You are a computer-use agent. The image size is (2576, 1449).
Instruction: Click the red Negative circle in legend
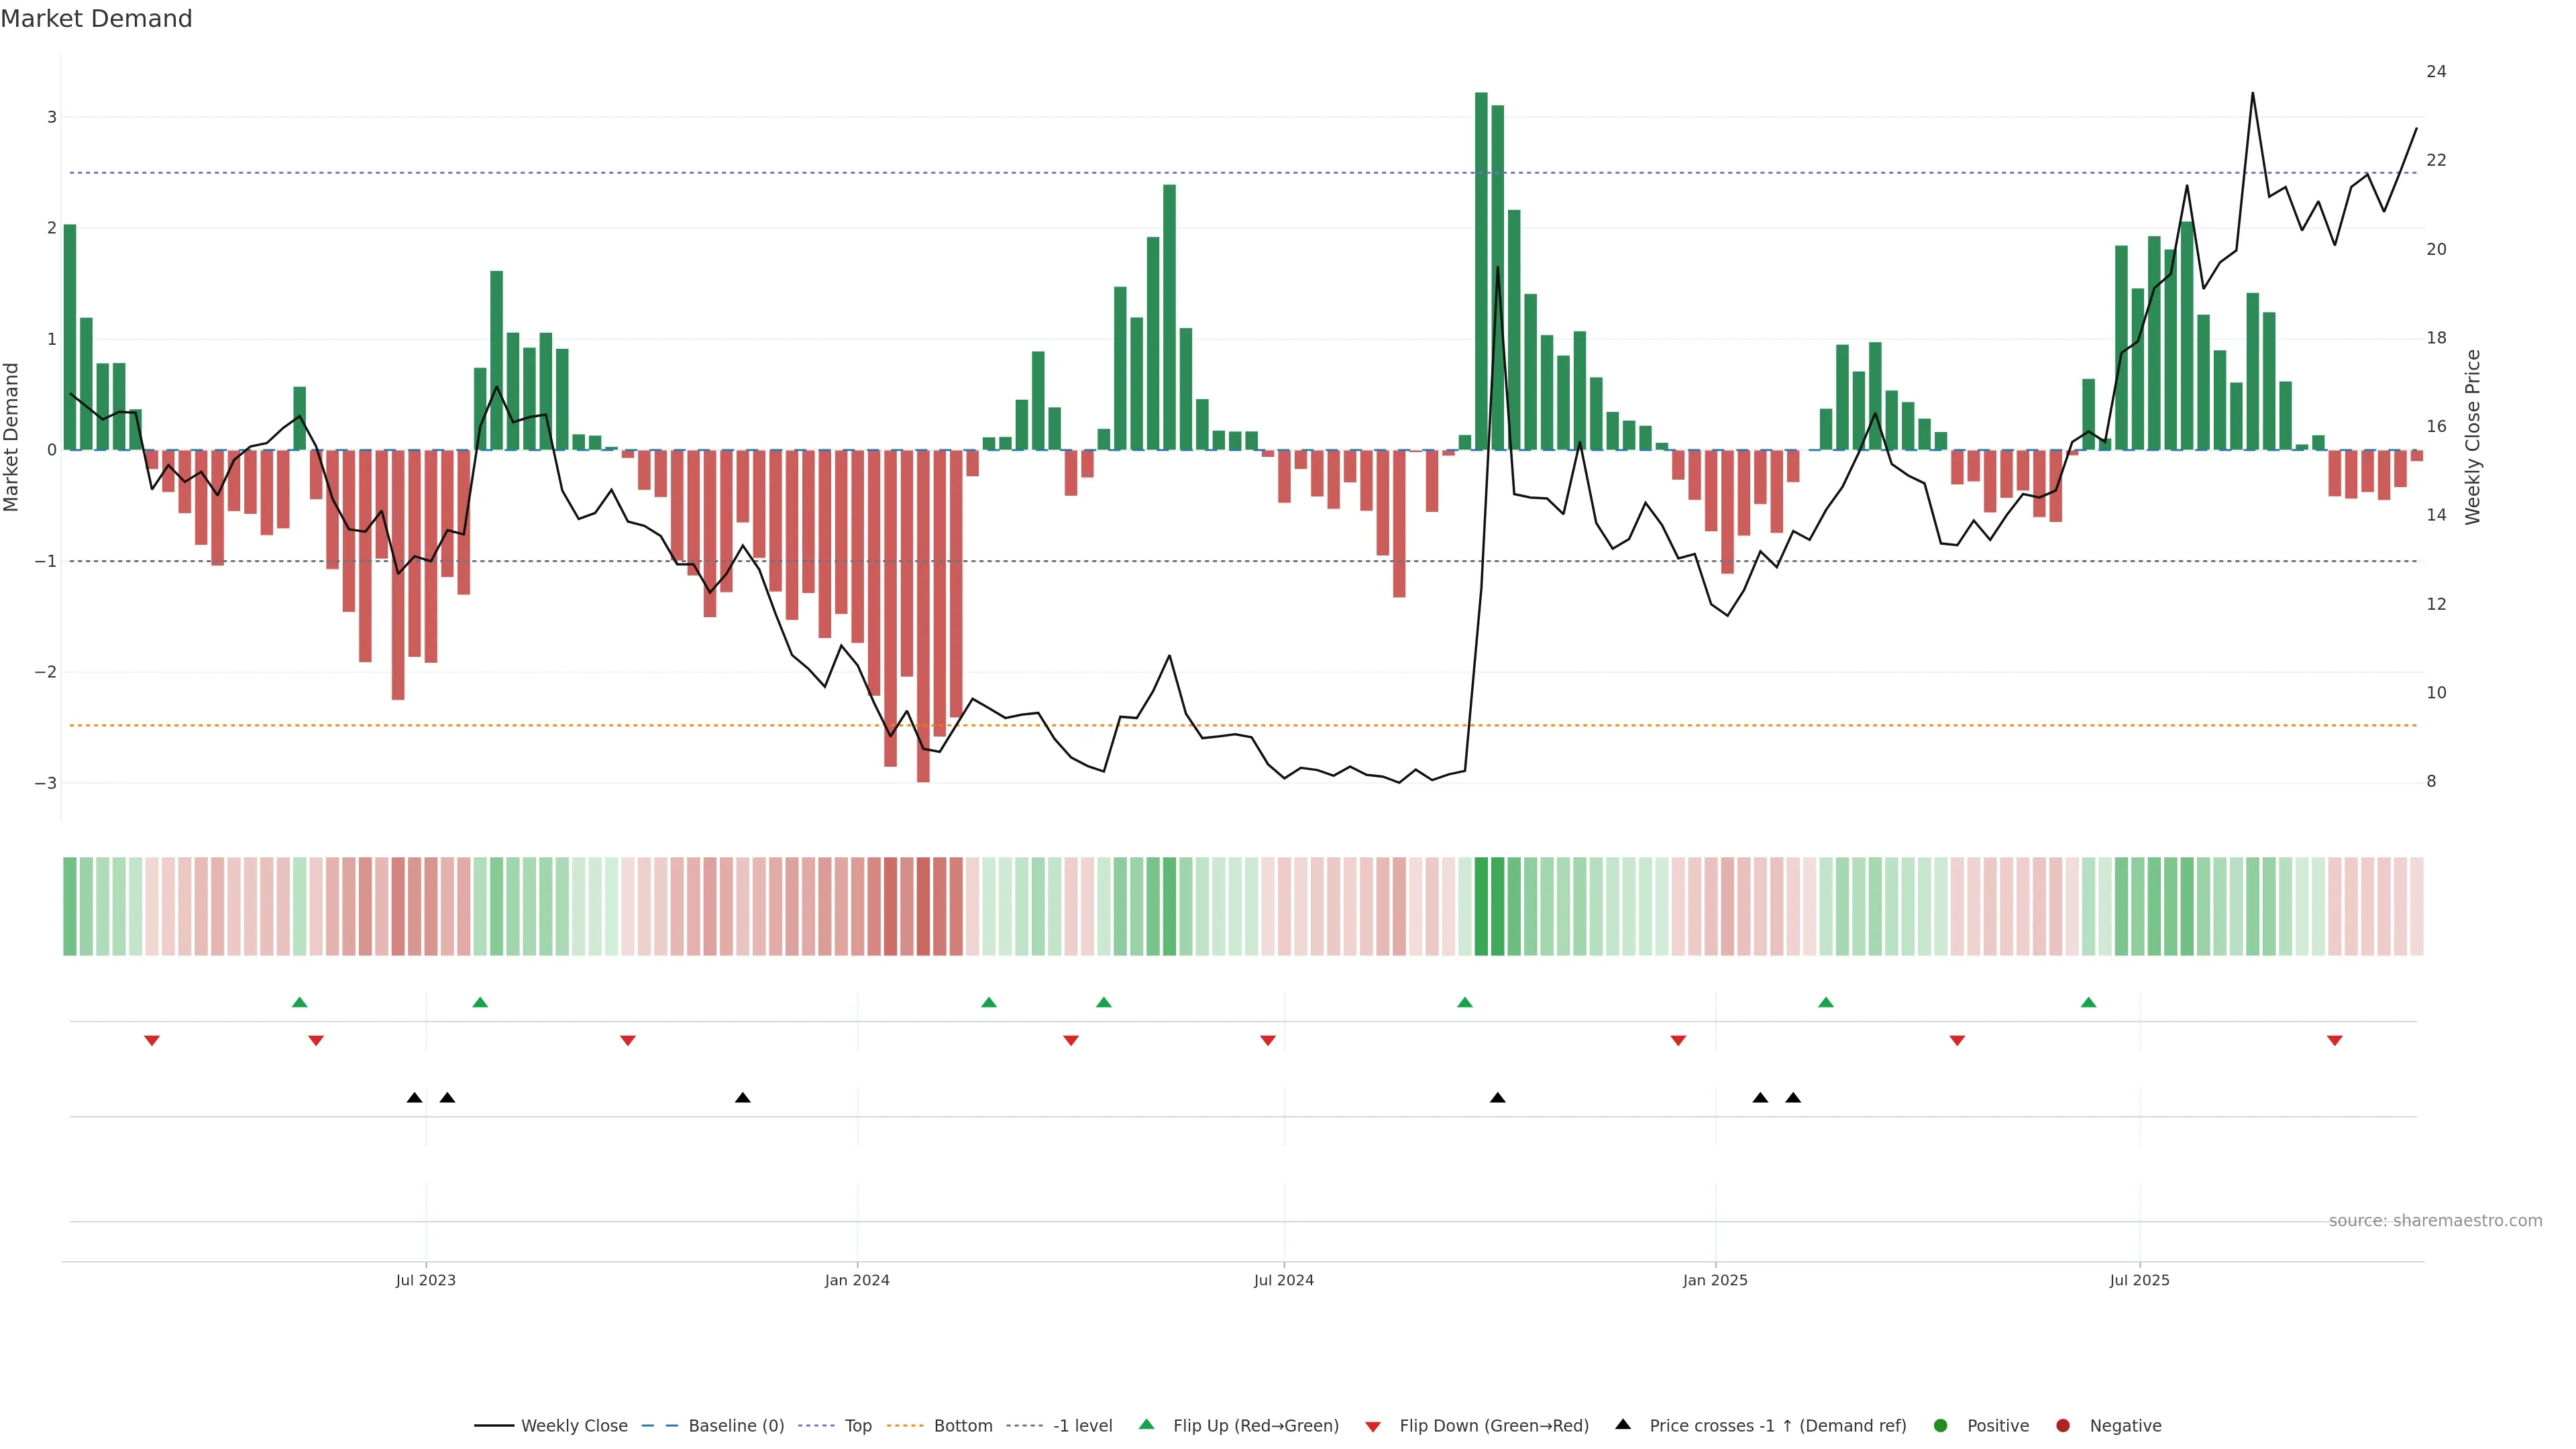pyautogui.click(x=2062, y=1425)
